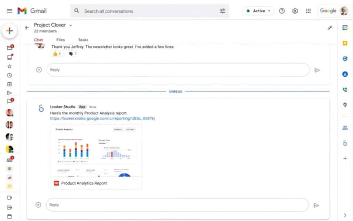Click the search magnifier icon

pos(77,11)
